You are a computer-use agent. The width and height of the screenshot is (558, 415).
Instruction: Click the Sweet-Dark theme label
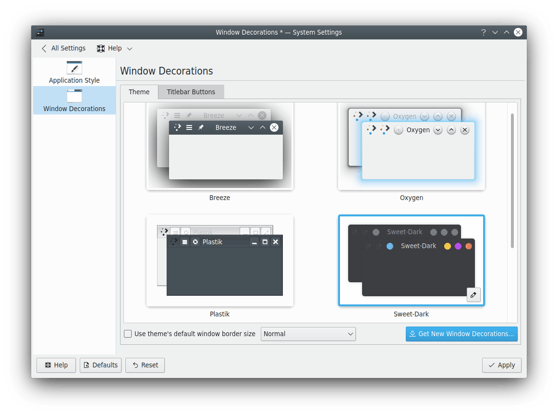coord(411,314)
